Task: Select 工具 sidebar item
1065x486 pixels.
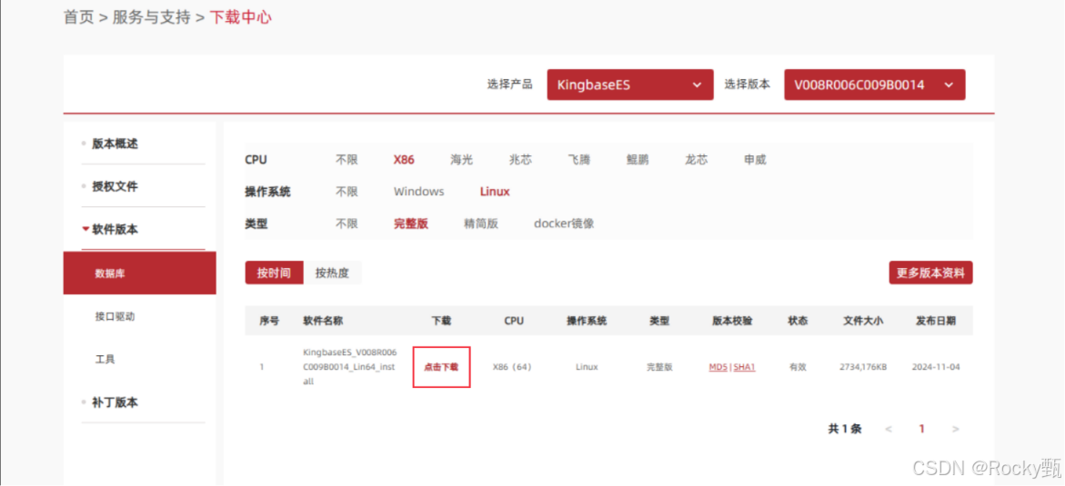Action: pos(105,359)
